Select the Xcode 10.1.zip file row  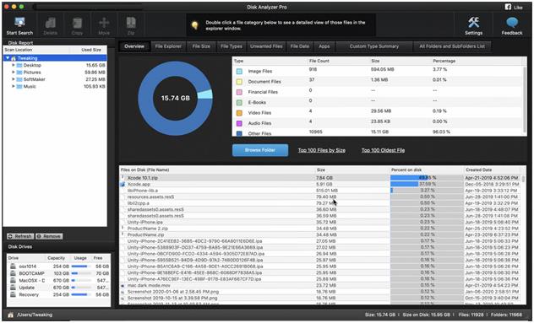[320, 178]
